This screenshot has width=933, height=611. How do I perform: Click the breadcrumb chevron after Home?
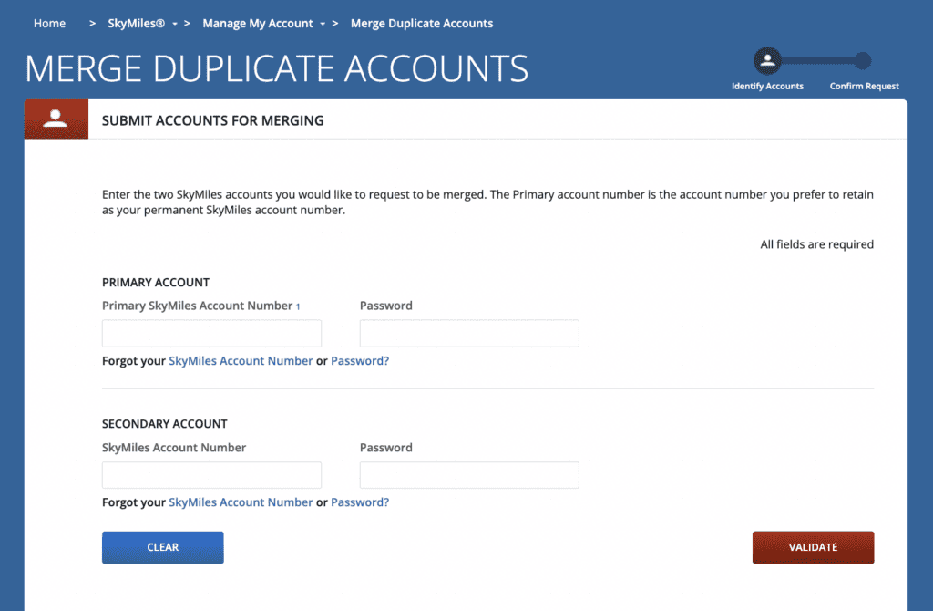[92, 23]
